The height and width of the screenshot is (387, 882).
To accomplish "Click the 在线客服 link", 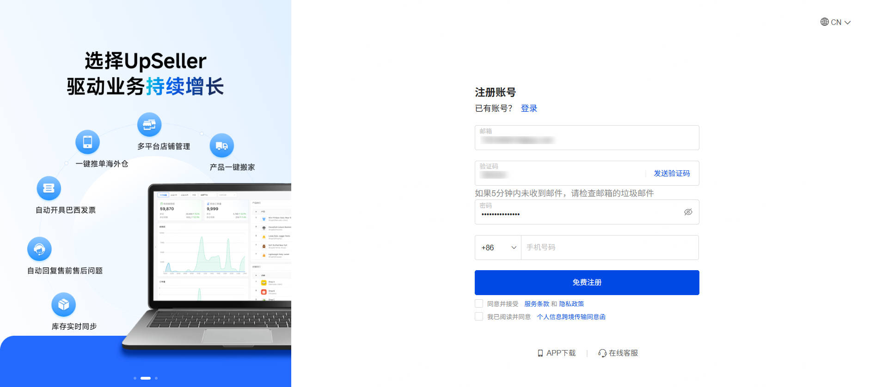I will coord(618,353).
